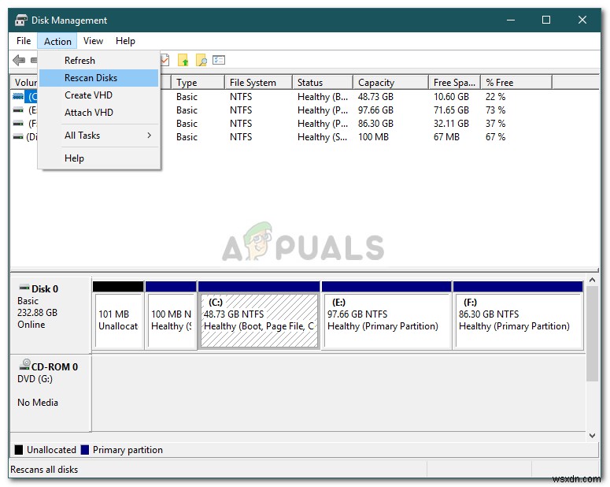Select the (E:) 97.66 GB NTFS partition
The image size is (610, 487).
tap(386, 314)
